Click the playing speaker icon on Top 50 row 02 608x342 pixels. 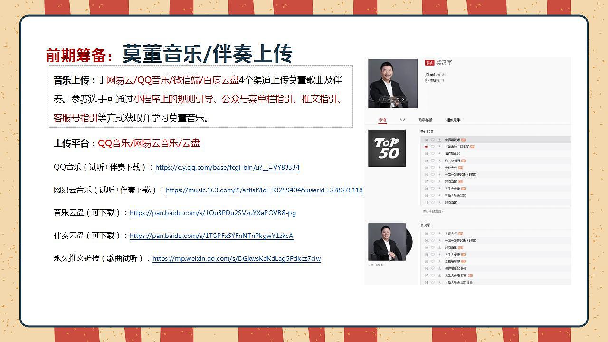tap(427, 147)
